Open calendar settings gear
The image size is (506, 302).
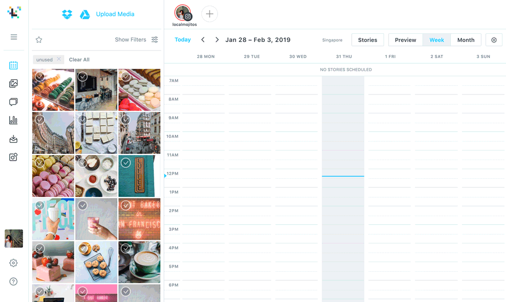(494, 40)
